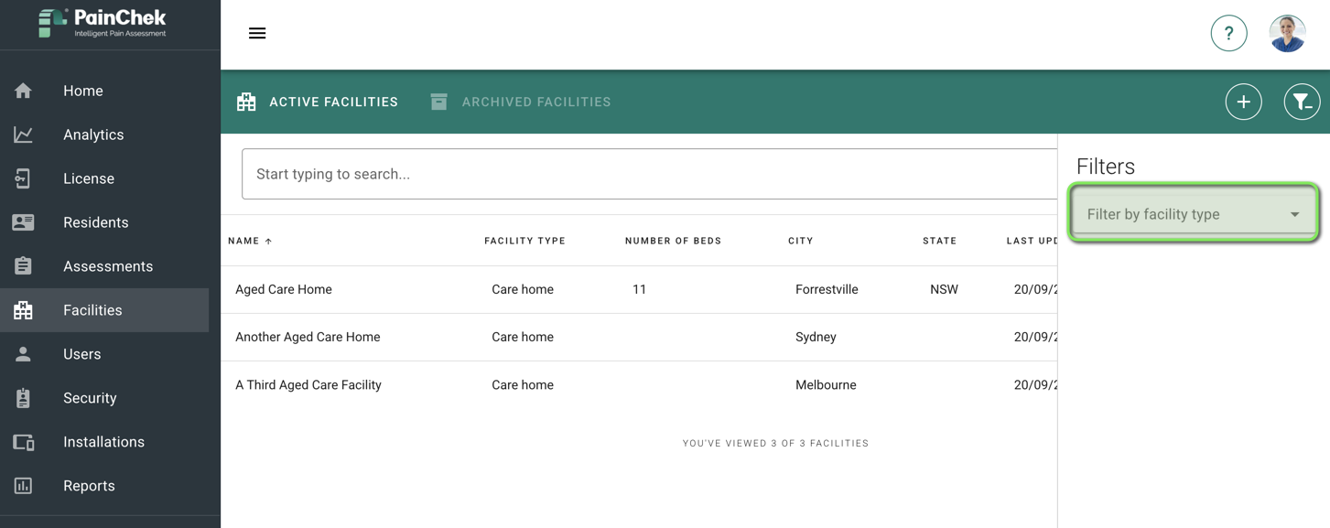Go to Home in the sidebar
The height and width of the screenshot is (528, 1330).
[82, 91]
